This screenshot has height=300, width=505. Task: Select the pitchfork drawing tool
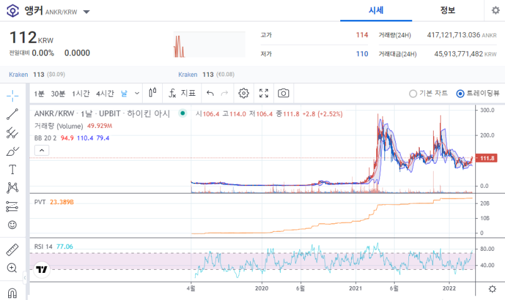point(12,133)
